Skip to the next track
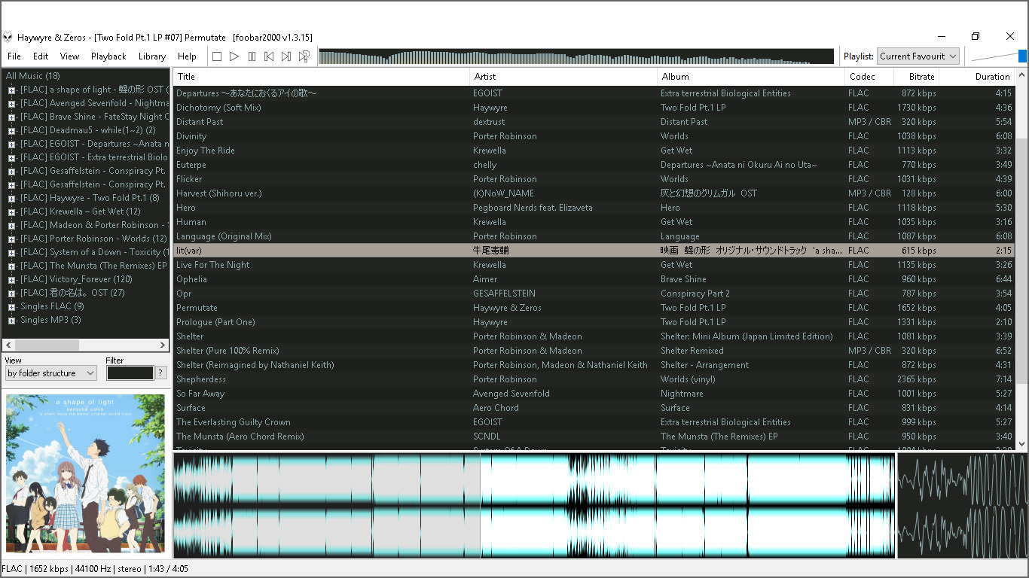Viewport: 1029px width, 578px height. point(285,56)
